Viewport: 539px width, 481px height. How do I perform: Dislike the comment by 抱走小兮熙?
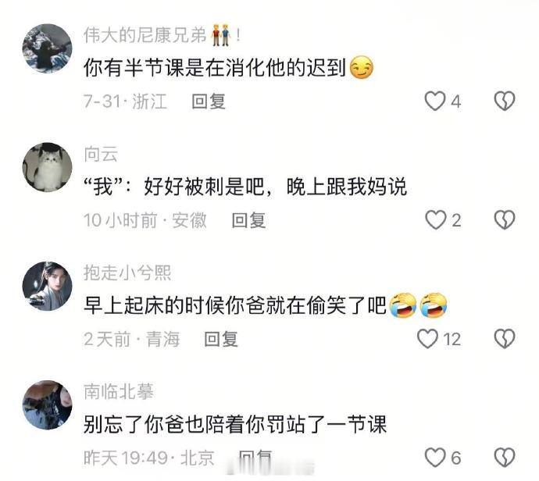click(505, 339)
